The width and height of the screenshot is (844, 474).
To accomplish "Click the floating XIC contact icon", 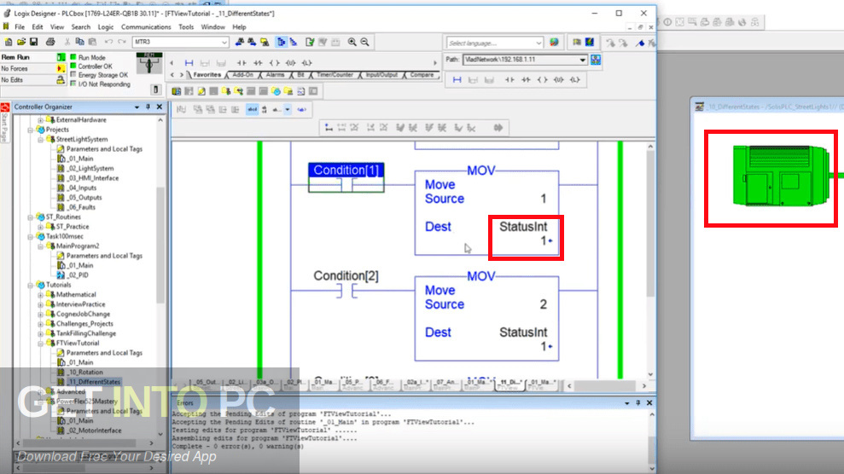I will 509,80.
